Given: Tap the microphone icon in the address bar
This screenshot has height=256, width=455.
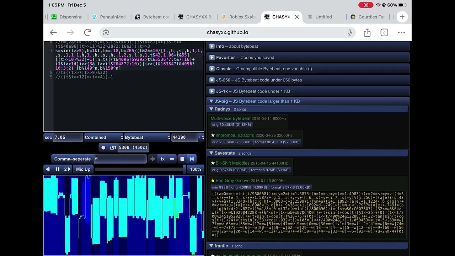Looking at the screenshot, I should 350,32.
